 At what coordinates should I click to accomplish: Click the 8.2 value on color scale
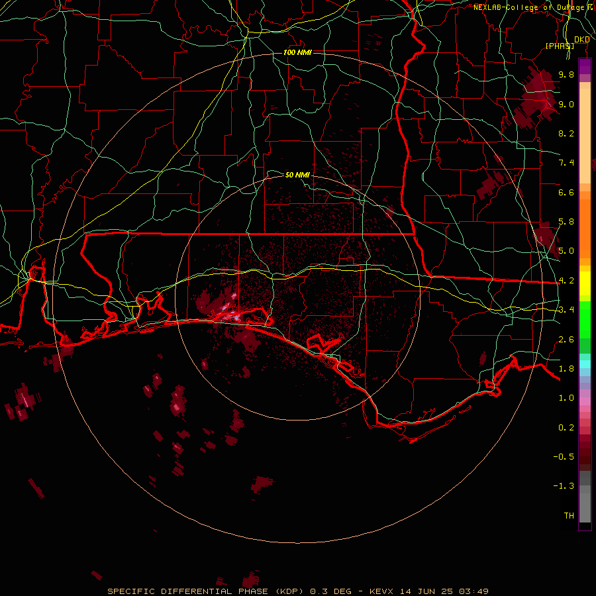point(566,133)
